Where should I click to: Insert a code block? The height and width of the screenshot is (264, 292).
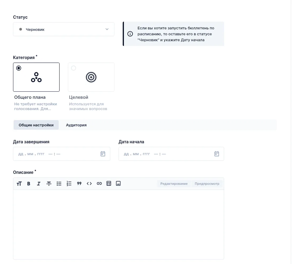click(89, 184)
